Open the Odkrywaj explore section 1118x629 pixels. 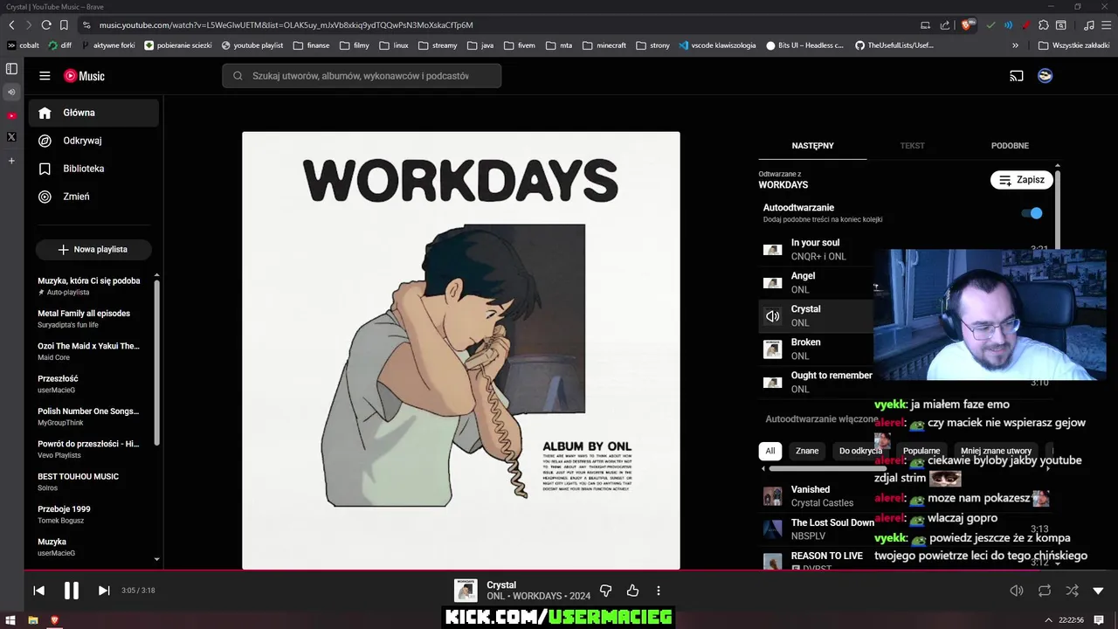[x=93, y=141]
